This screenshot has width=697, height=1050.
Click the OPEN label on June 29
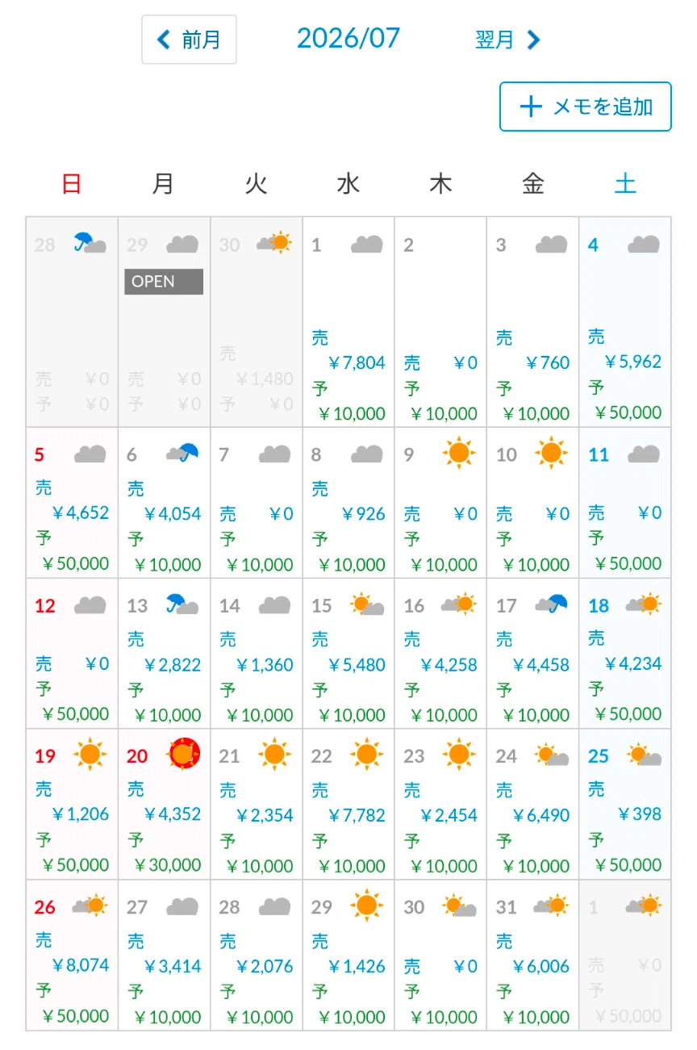(164, 282)
